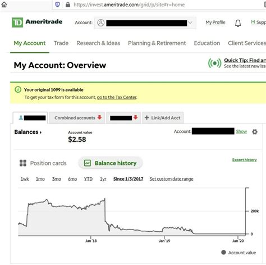Click the Position cards grid icon
The height and width of the screenshot is (265, 266).
23,163
